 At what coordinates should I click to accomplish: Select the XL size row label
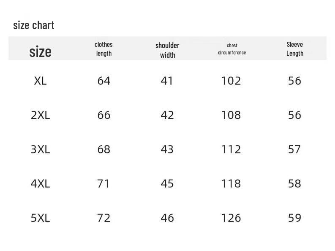coord(40,81)
